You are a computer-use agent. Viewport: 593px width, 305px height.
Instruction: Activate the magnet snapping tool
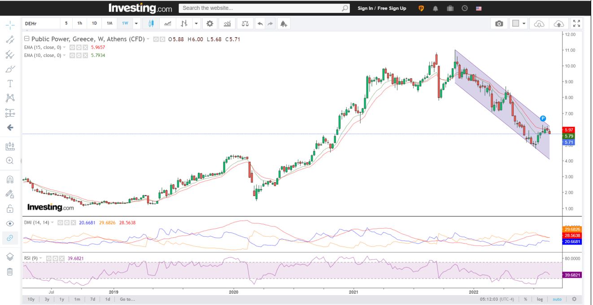[x=10, y=179]
